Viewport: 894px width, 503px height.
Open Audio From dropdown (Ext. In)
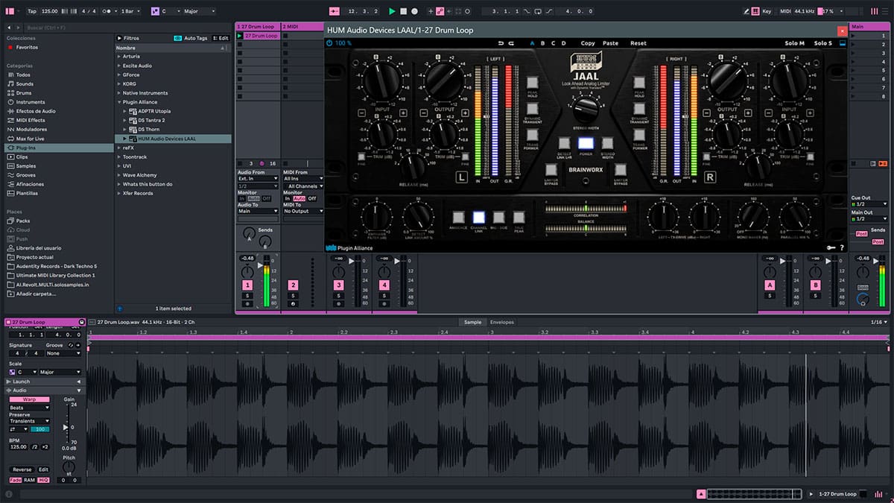pos(258,179)
